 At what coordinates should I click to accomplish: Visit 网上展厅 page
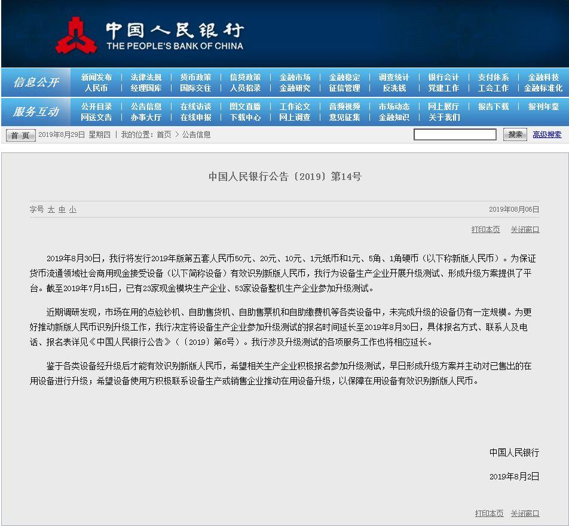(x=443, y=107)
